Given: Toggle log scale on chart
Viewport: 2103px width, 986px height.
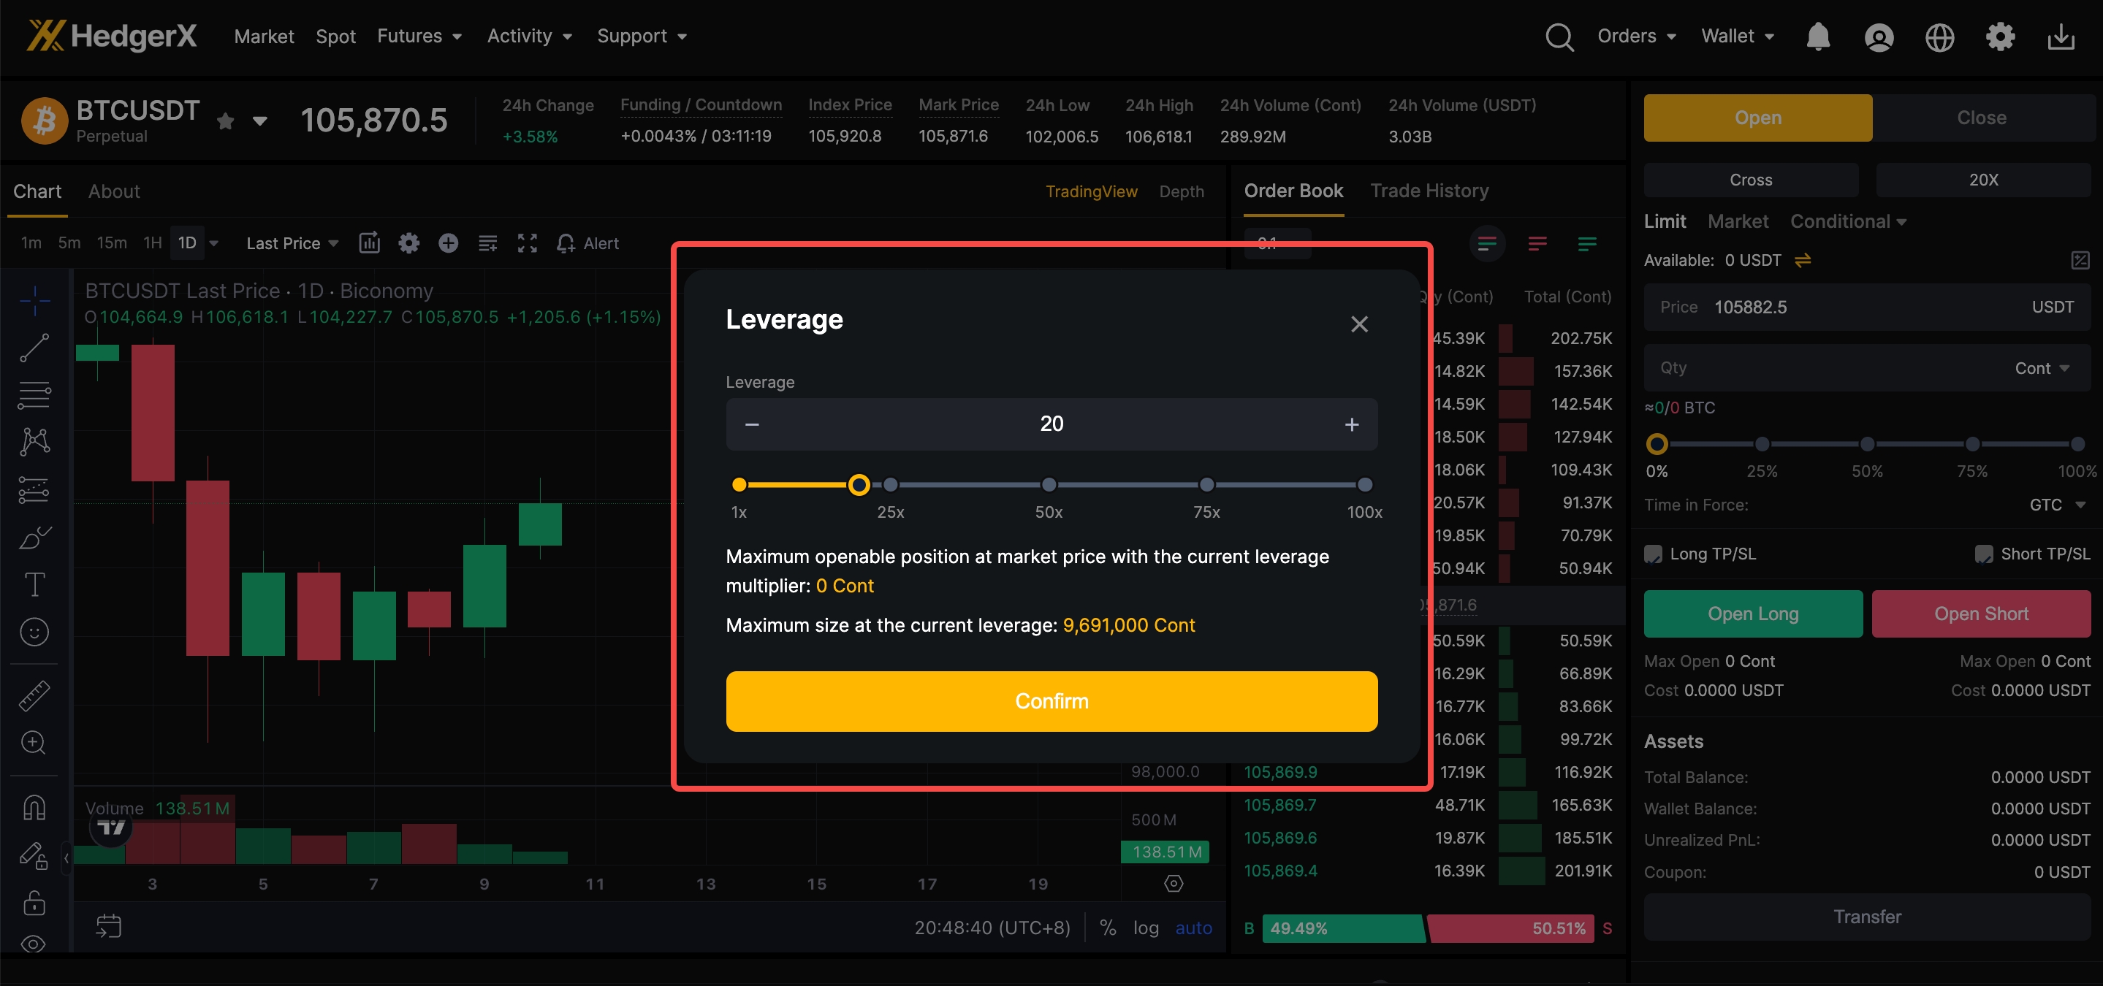Looking at the screenshot, I should pos(1145,928).
